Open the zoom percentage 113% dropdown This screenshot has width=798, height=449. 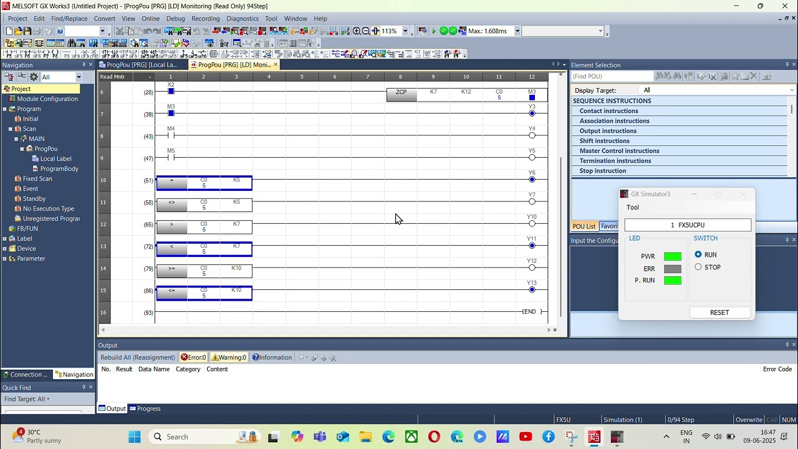405,31
